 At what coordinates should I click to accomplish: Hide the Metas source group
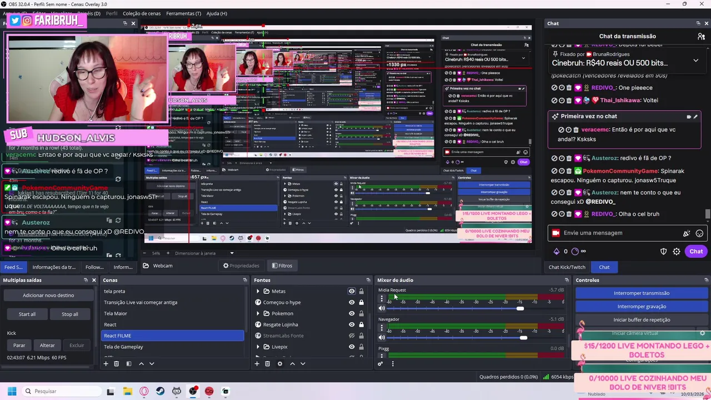point(352,291)
